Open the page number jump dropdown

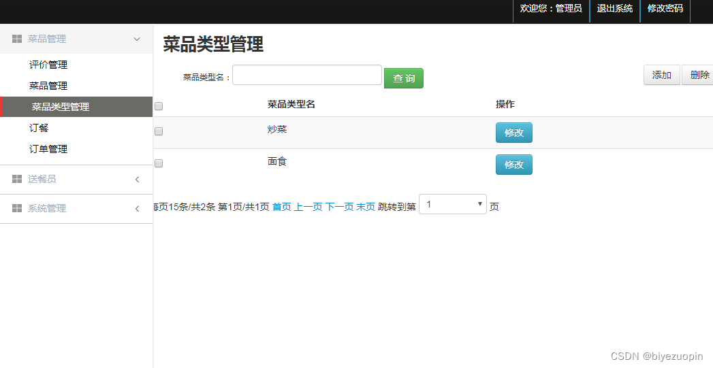pos(452,204)
